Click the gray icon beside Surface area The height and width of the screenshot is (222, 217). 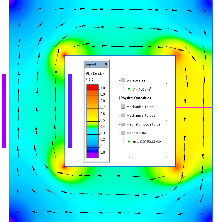pos(123,80)
